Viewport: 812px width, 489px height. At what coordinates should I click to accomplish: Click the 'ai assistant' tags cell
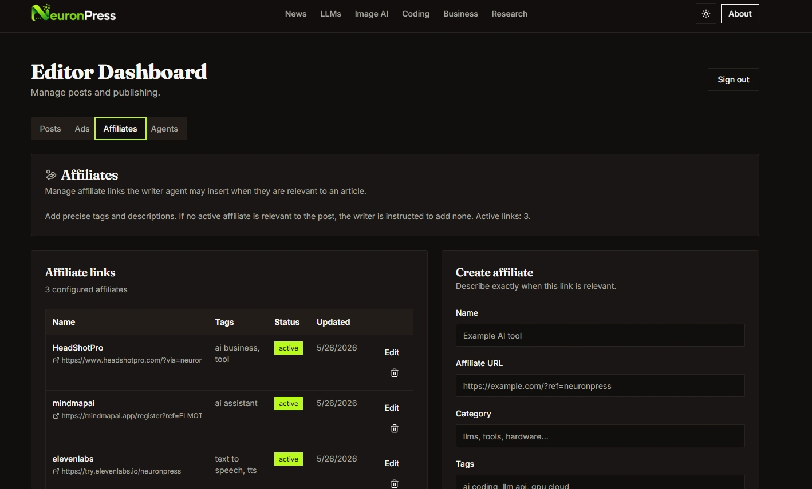236,403
